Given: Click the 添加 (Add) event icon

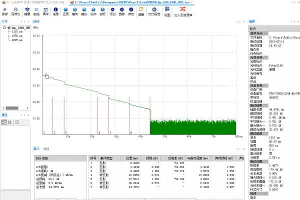Looking at the screenshot, I should (x=110, y=11).
